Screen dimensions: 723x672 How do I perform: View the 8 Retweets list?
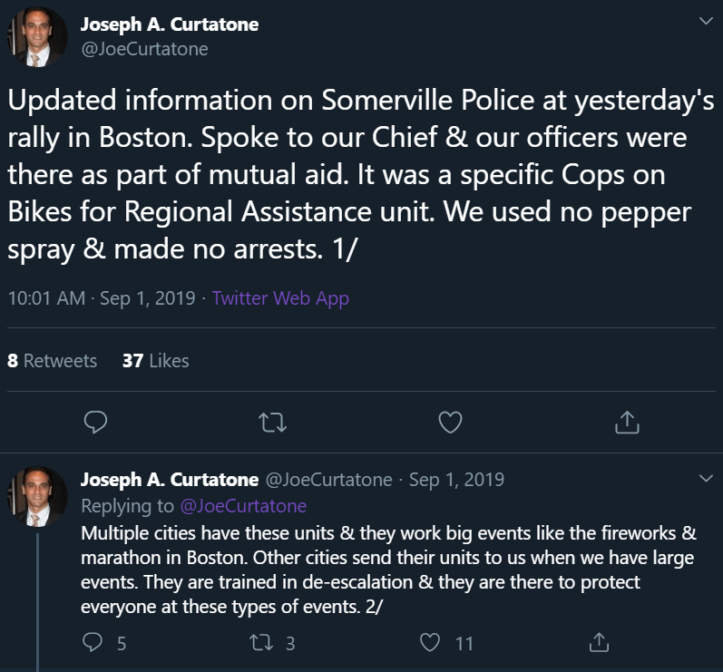[52, 361]
